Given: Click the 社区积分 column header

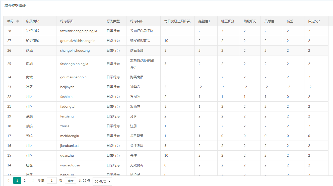Looking at the screenshot, I should point(228,21).
